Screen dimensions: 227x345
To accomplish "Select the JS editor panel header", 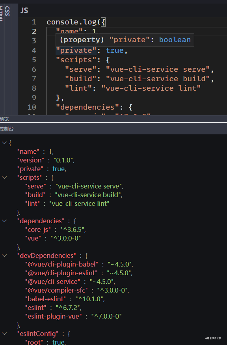I will tap(24, 10).
